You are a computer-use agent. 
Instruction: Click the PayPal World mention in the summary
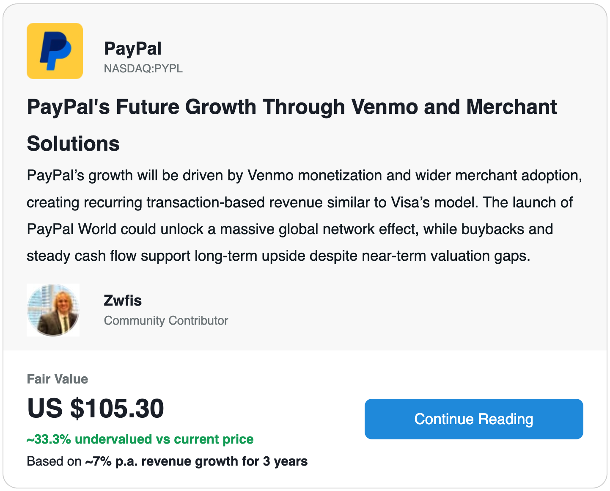[x=71, y=229]
